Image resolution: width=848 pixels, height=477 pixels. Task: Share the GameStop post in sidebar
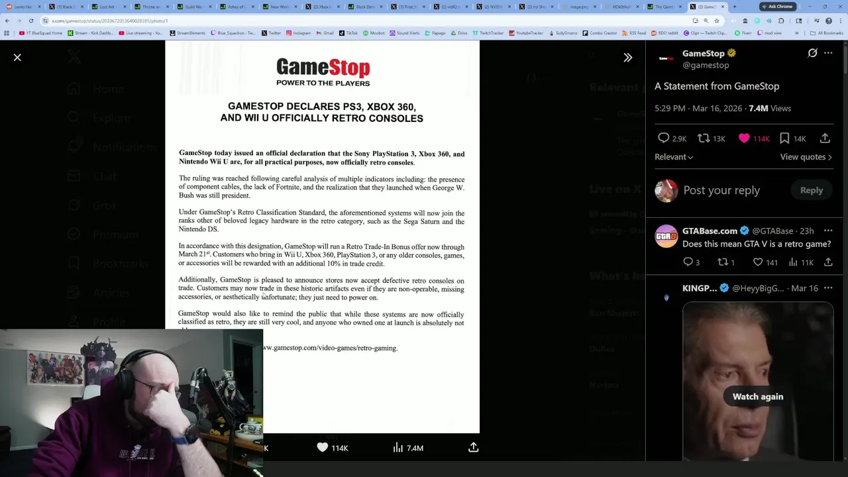(x=825, y=138)
